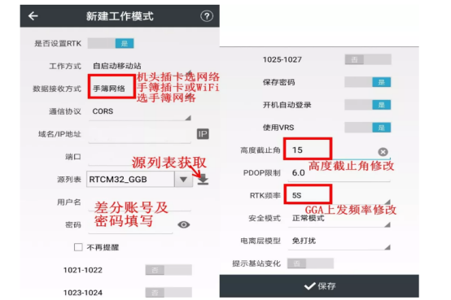Toggle the 1023-1024 switch
This screenshot has height=300, width=451.
tap(169, 293)
